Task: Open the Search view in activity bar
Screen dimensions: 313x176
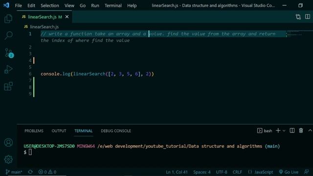Action: coord(8,36)
